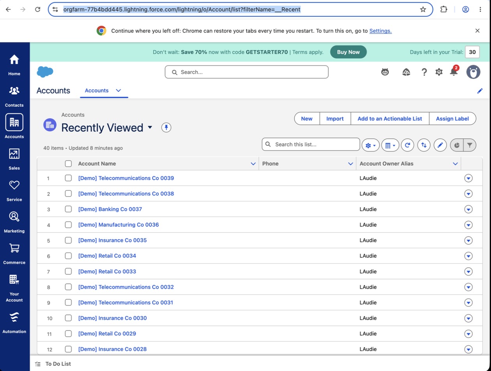This screenshot has width=491, height=371.
Task: Open the Phone column menu
Action: (351, 164)
